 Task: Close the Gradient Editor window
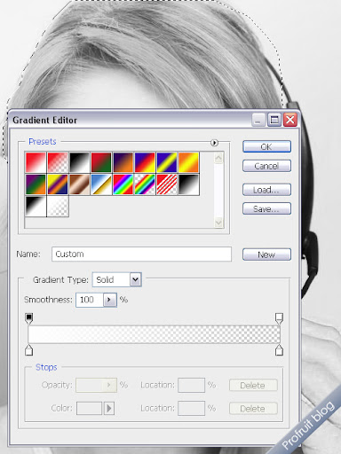[290, 120]
